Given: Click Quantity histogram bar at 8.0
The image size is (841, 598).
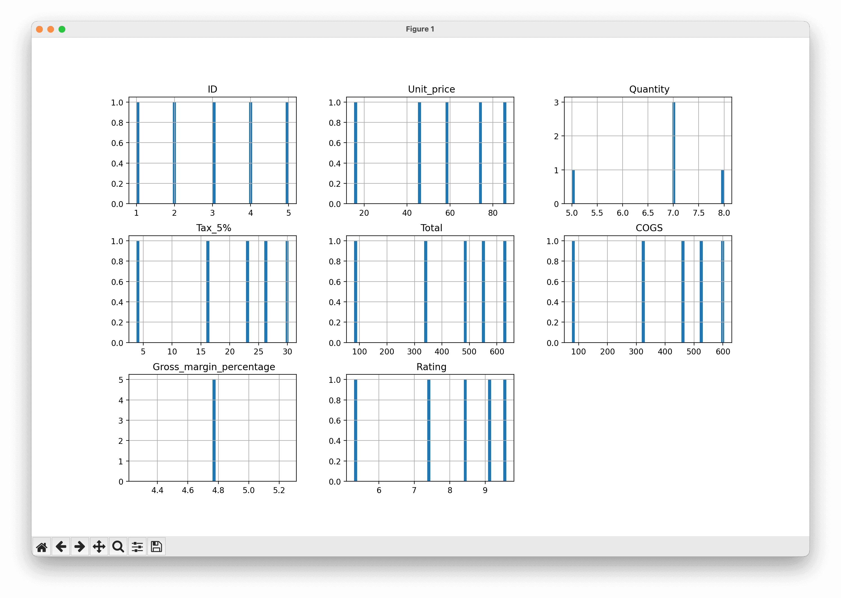Looking at the screenshot, I should [723, 187].
